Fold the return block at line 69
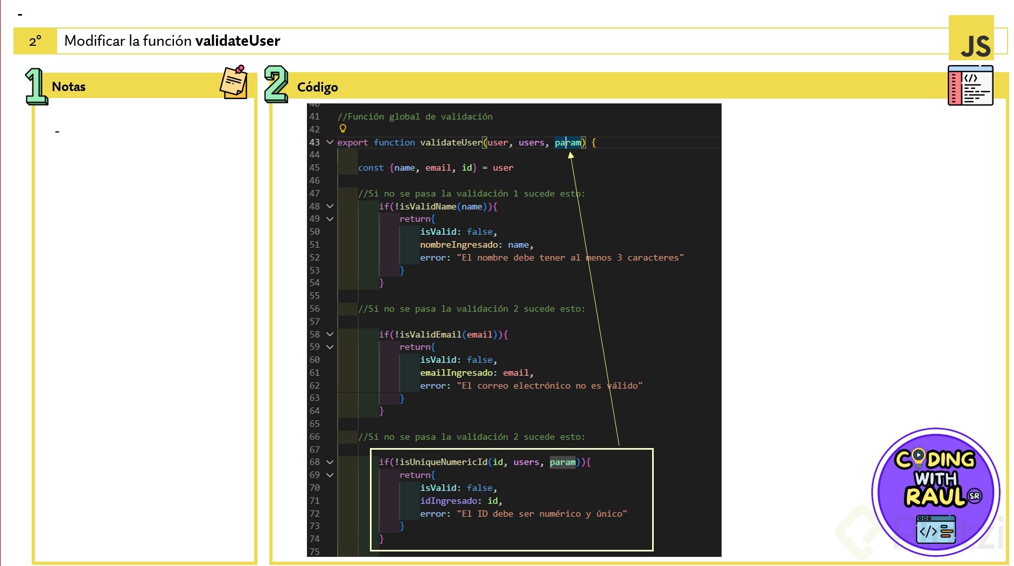The height and width of the screenshot is (566, 1014). 330,475
